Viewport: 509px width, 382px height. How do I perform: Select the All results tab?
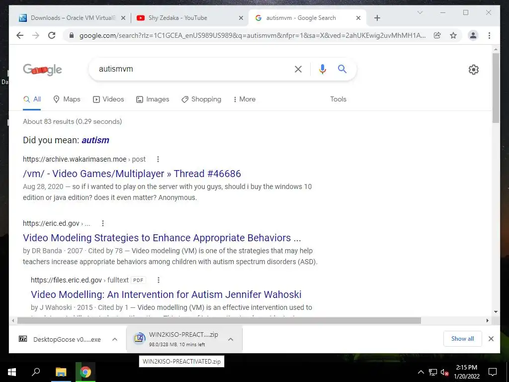click(32, 99)
